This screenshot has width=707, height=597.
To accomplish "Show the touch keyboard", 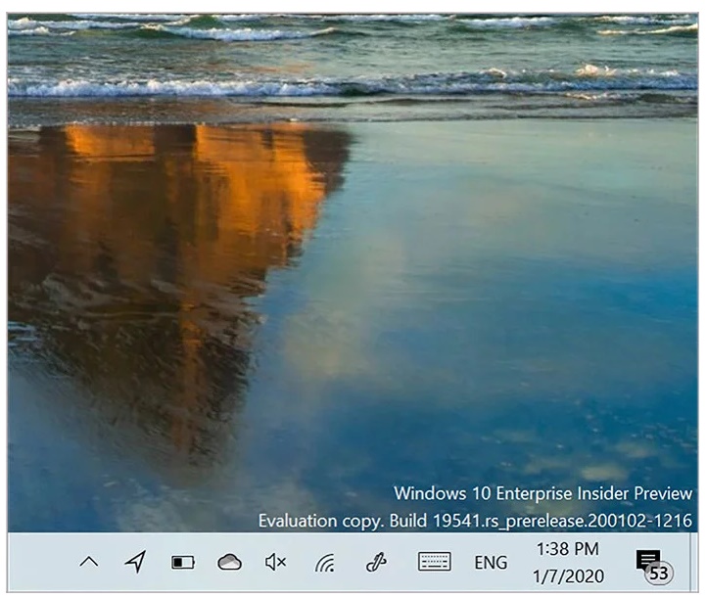I will [x=434, y=562].
